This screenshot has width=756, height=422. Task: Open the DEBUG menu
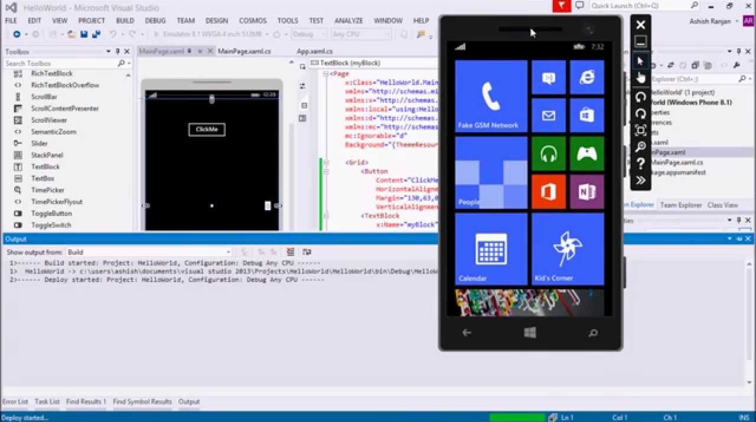(155, 20)
